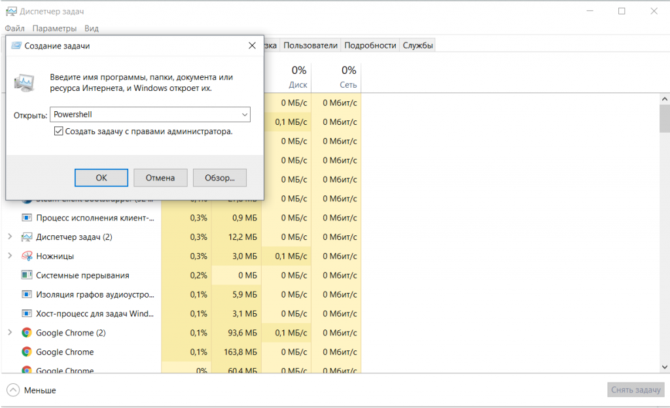Screen dimensions: 670x408
Task: Expand the Диспетчер задач (2) process group
Action: click(10, 237)
